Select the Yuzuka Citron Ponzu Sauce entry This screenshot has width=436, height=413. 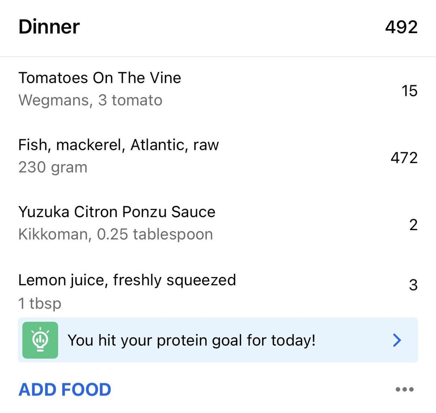(x=117, y=212)
